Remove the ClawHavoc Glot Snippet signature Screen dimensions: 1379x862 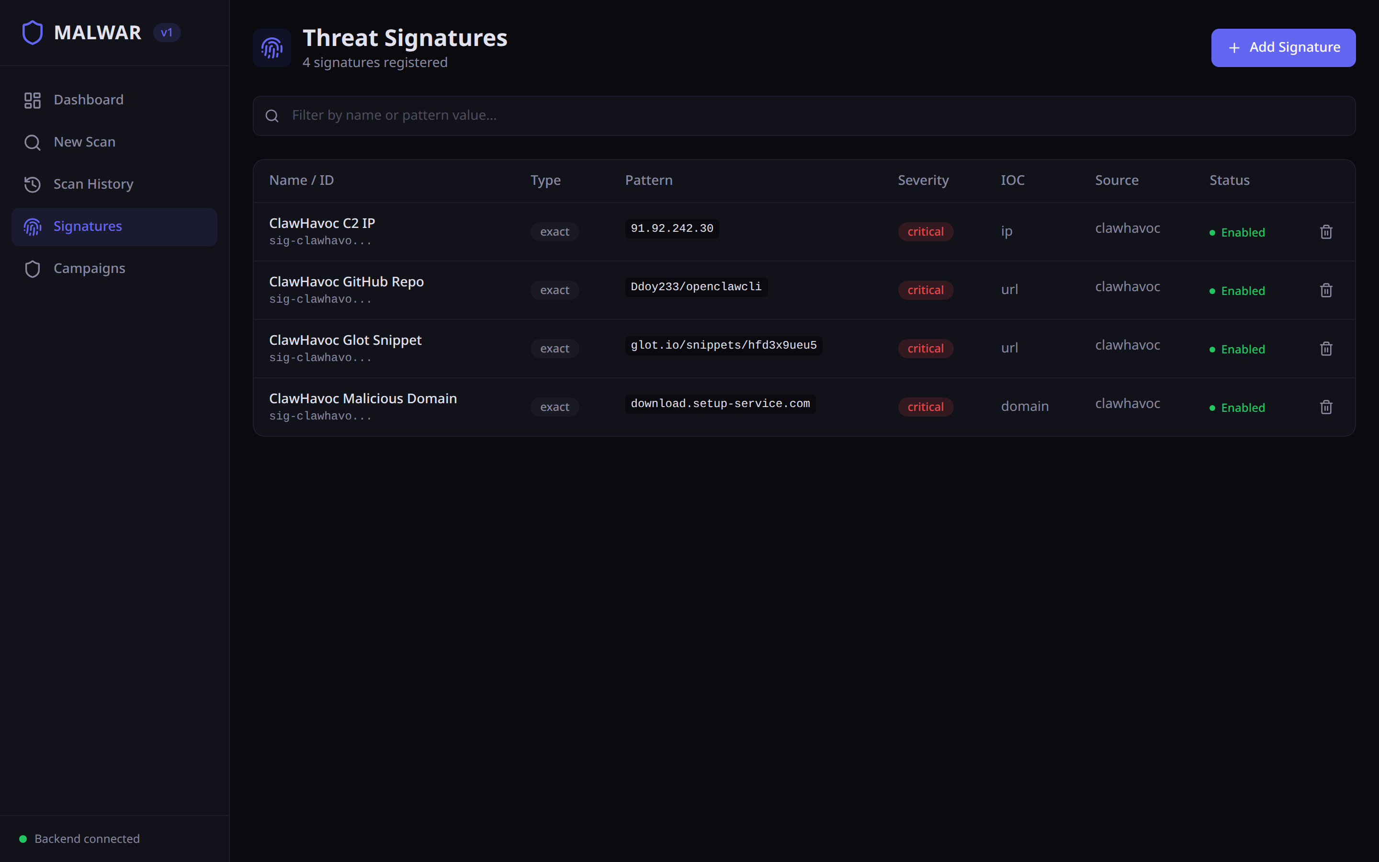point(1326,349)
